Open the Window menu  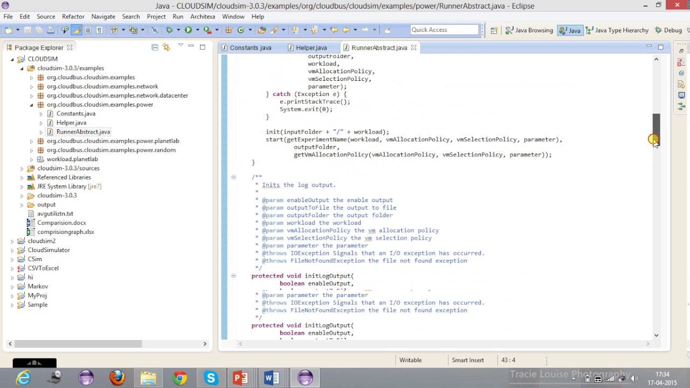233,17
